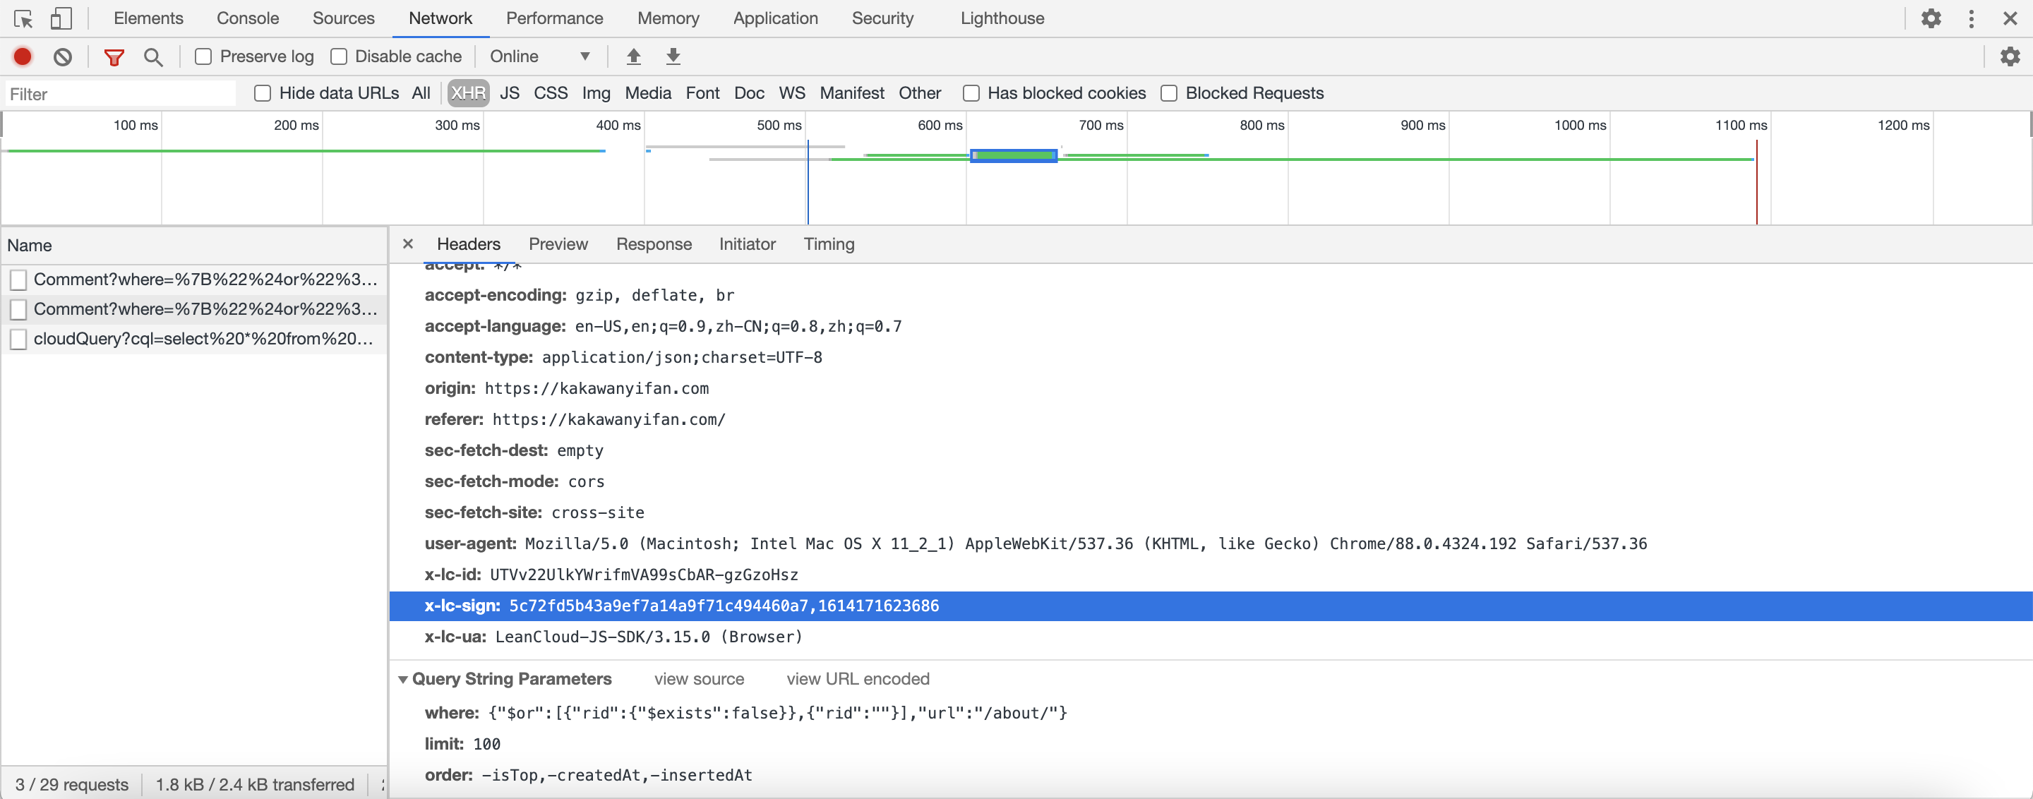
Task: Click the view URL encoded link
Action: [x=857, y=679]
